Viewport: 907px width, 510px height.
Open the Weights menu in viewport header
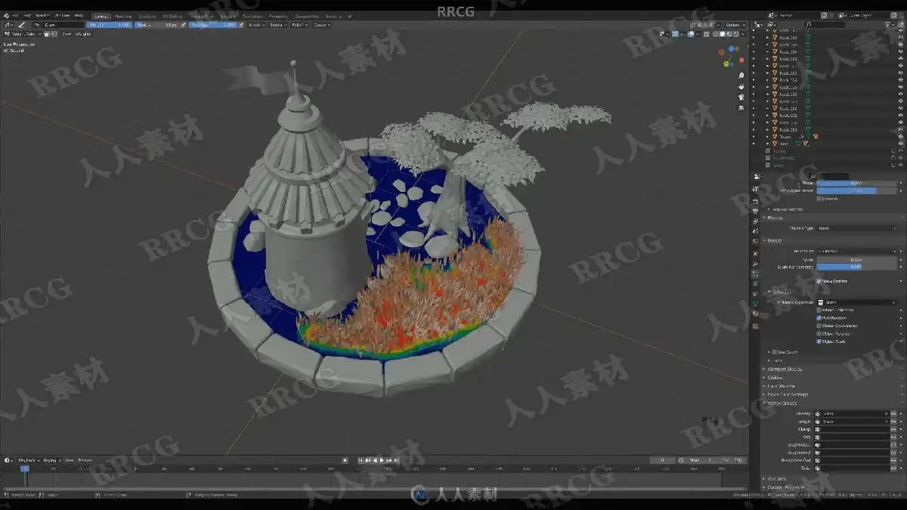82,35
